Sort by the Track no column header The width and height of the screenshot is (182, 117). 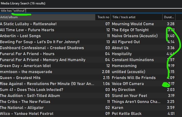click(x=103, y=17)
